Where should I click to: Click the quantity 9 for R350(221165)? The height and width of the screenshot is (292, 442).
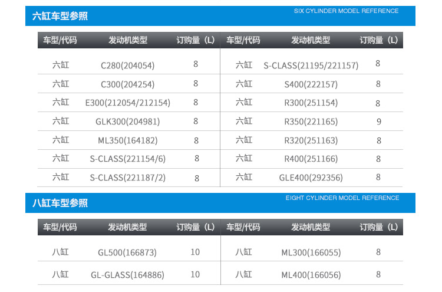tap(379, 122)
